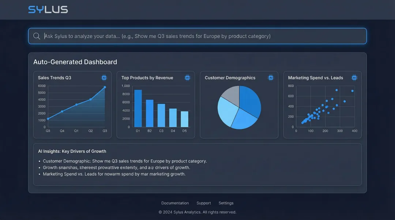Open the Support footer link
Viewport: 395px width, 220px height.
pos(204,203)
